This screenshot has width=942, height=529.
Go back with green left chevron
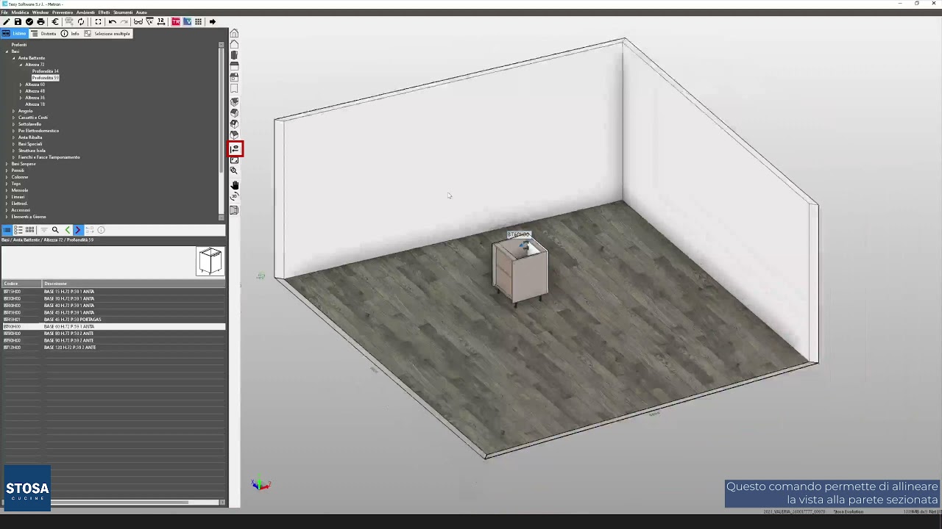[67, 230]
